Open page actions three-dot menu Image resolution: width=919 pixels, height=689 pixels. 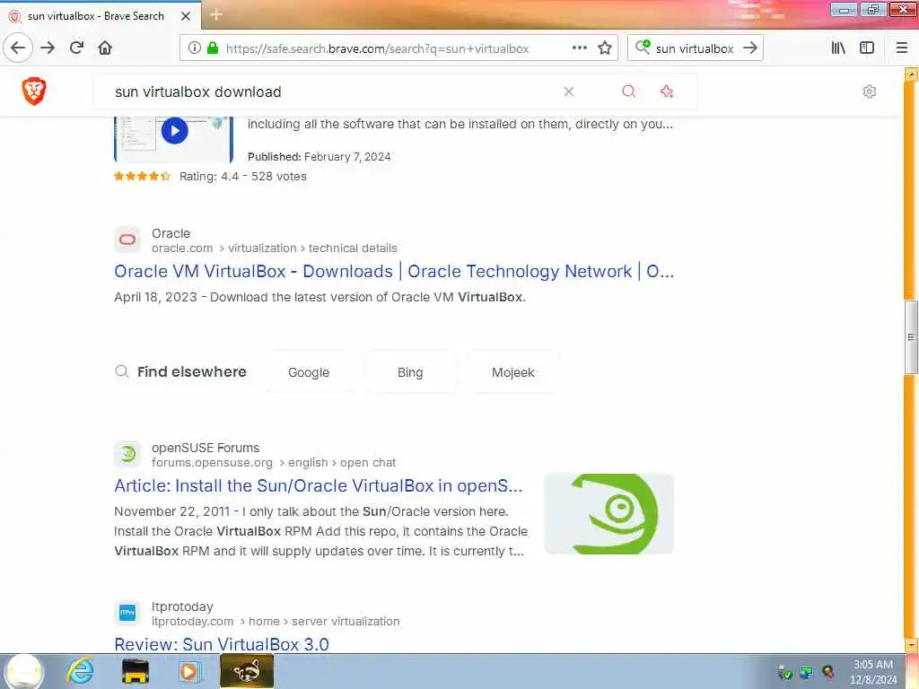(x=579, y=48)
